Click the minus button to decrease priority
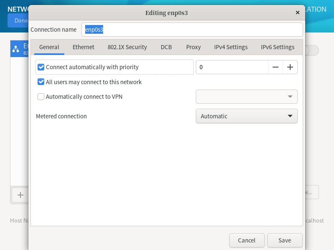The width and height of the screenshot is (334, 250). pyautogui.click(x=276, y=67)
